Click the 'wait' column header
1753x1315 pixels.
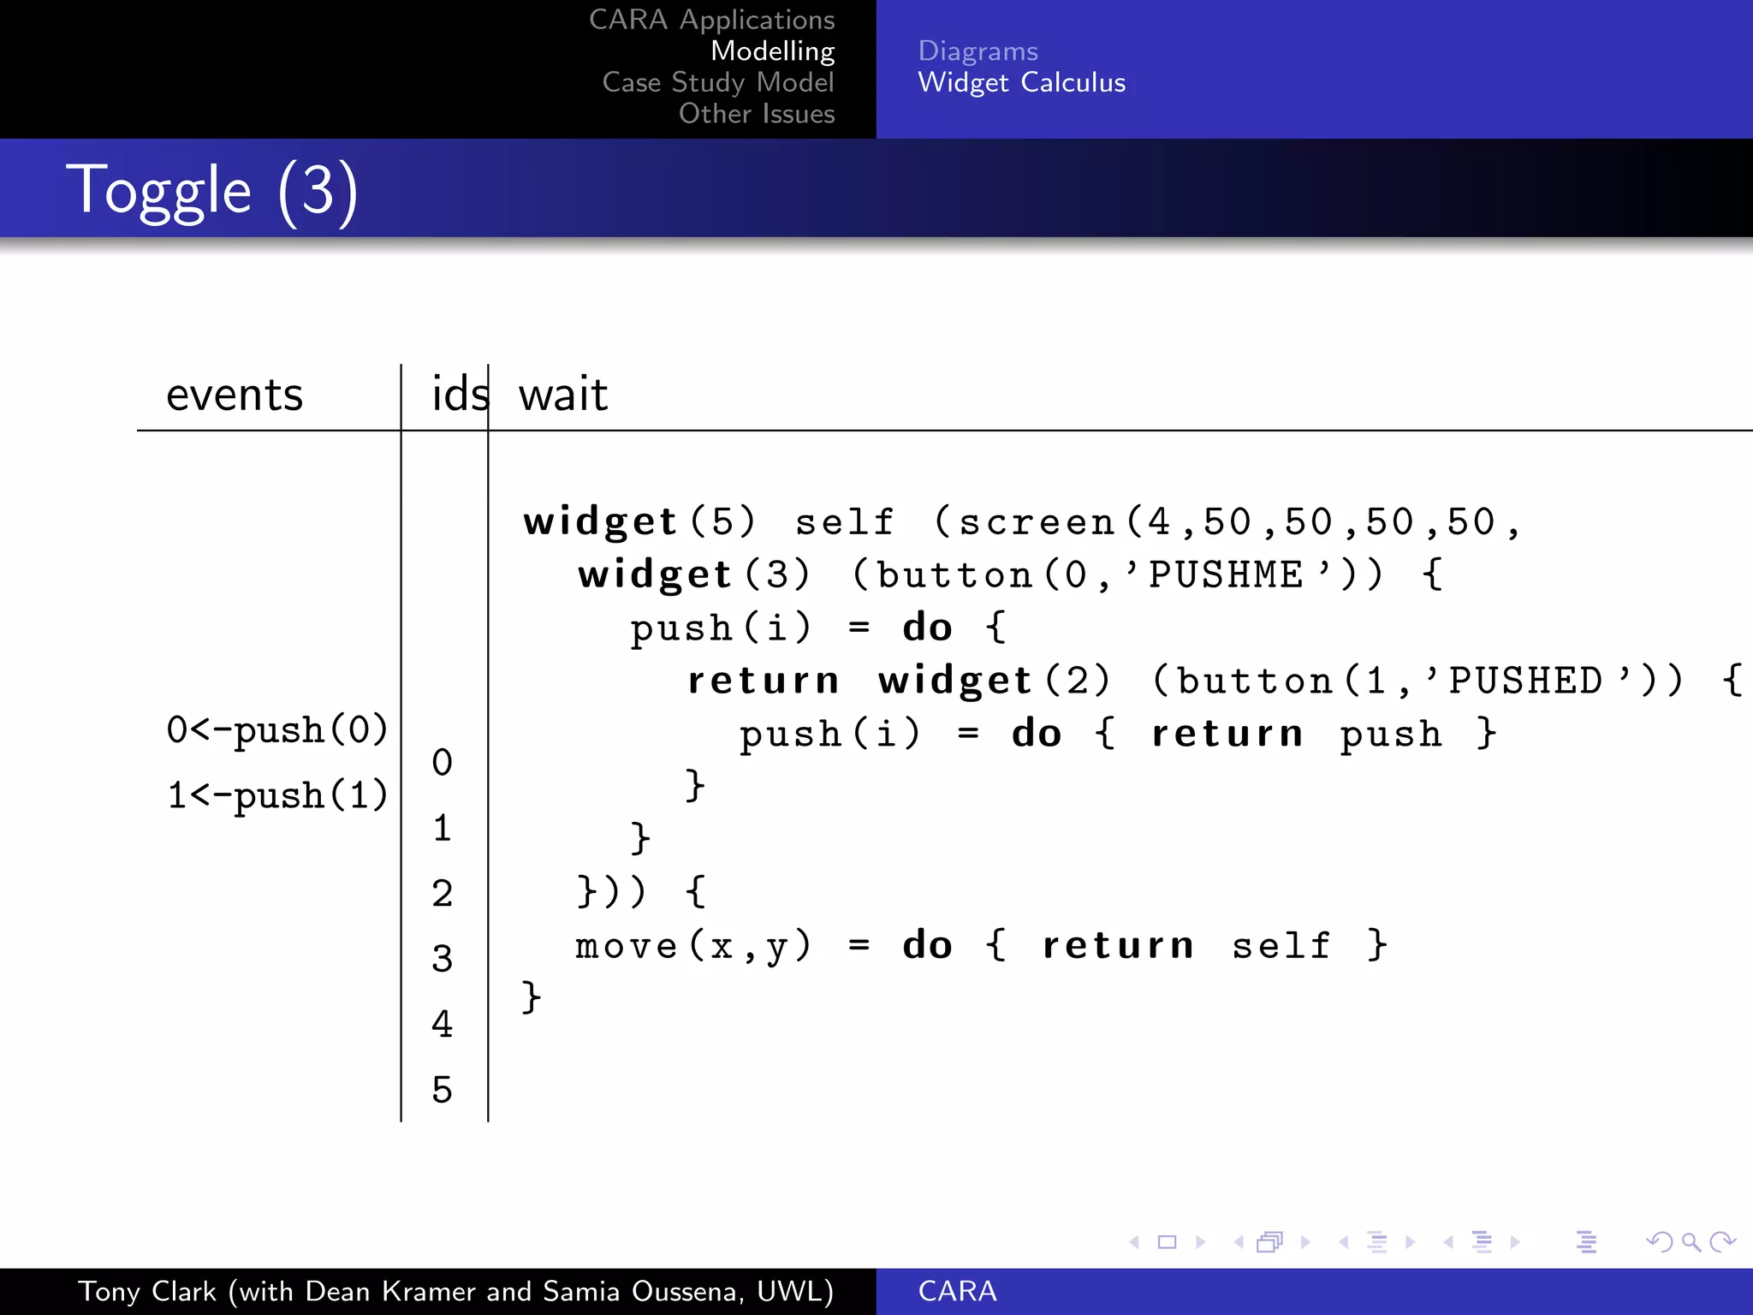[562, 395]
